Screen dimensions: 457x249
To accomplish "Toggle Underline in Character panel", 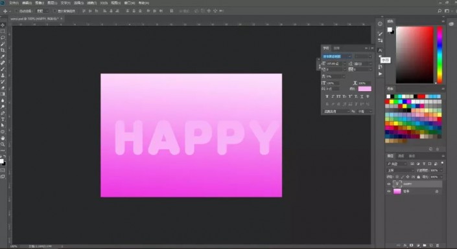I will point(362,96).
